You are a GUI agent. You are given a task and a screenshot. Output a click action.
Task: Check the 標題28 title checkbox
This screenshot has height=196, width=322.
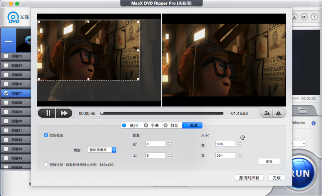pos(6,103)
